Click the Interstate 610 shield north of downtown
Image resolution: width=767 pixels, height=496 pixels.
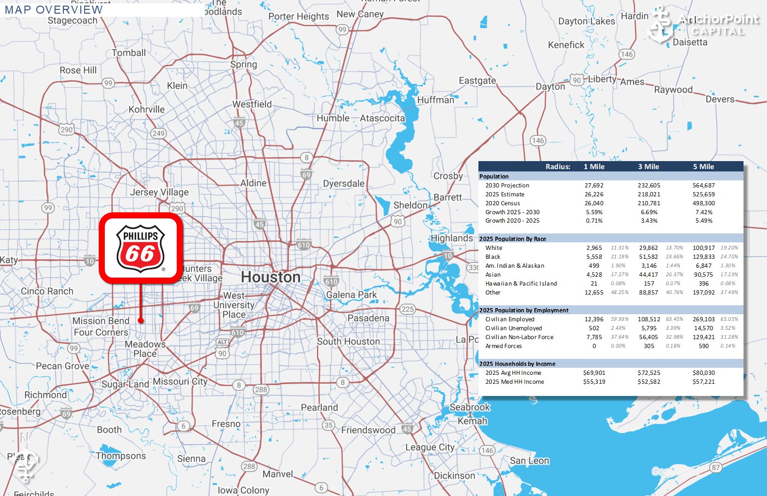pyautogui.click(x=304, y=244)
